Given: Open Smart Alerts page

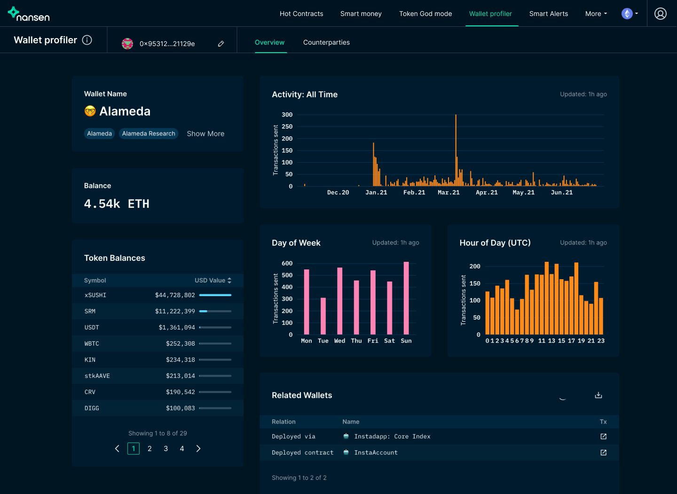Looking at the screenshot, I should pos(549,14).
